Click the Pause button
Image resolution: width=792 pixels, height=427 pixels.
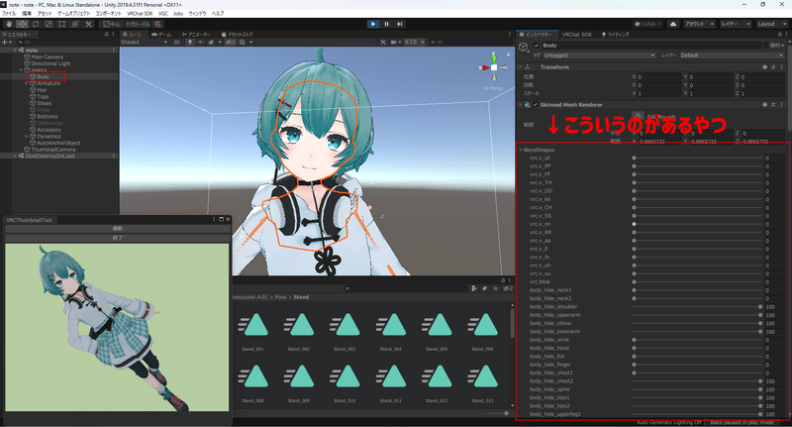386,24
